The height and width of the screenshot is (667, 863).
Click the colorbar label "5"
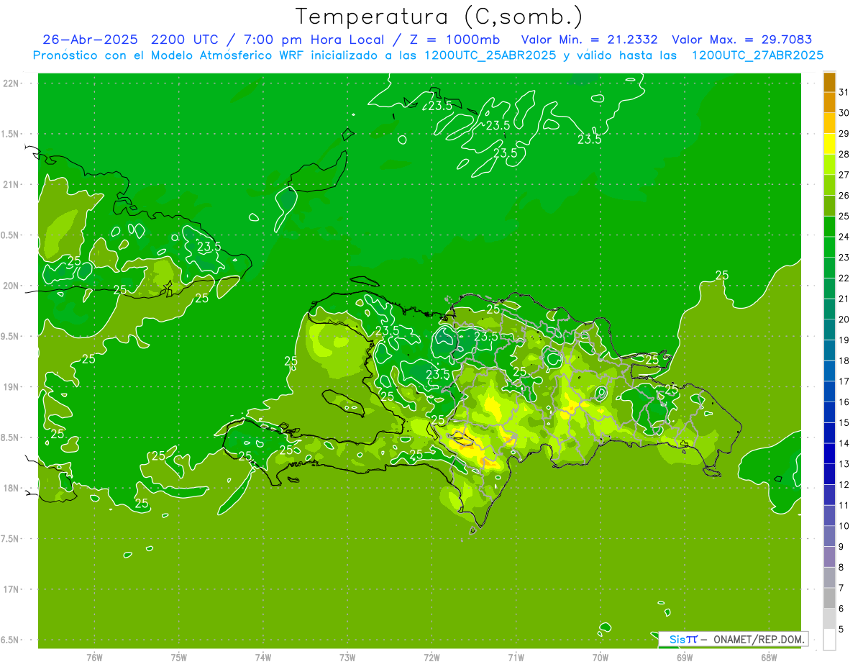841,630
